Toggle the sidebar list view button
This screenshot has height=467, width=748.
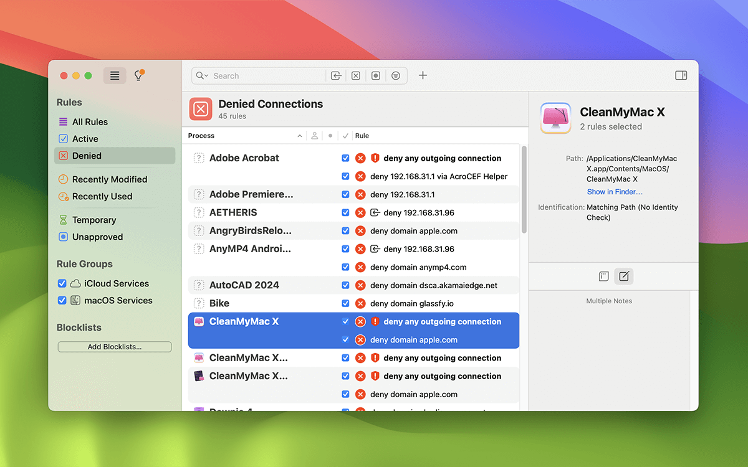click(x=115, y=75)
